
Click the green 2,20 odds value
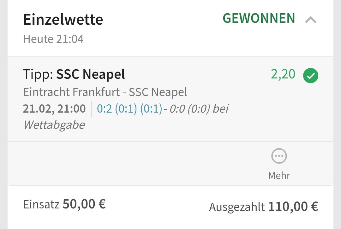(283, 74)
